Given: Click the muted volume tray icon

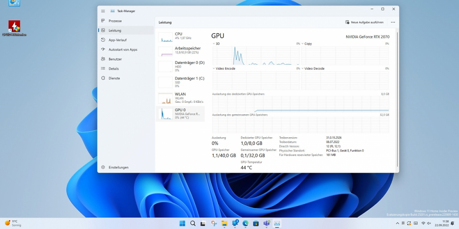Looking at the screenshot, I should click(x=429, y=223).
